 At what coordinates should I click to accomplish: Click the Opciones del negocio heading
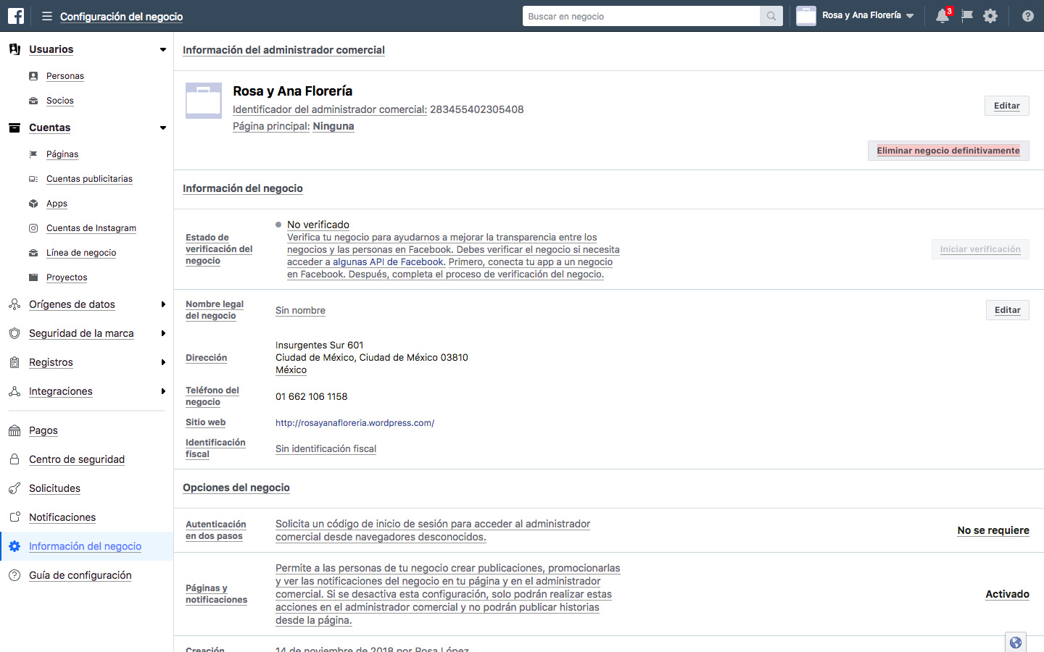tap(236, 488)
